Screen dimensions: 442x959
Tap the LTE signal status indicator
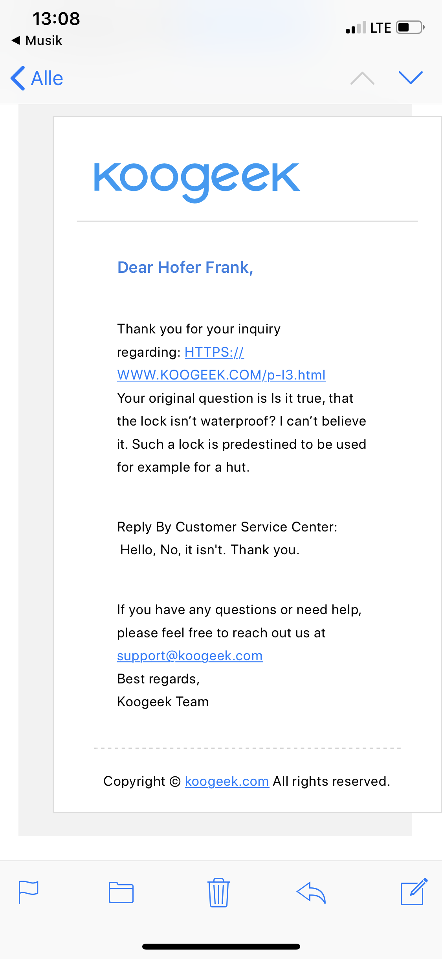point(380,28)
